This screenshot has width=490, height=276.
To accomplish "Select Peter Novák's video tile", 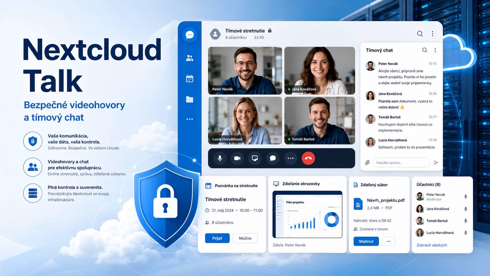I will (245, 71).
